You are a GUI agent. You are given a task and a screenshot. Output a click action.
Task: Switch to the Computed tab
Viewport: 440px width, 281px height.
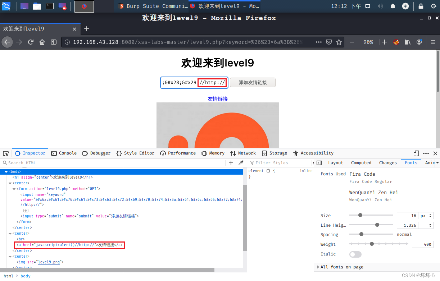[361, 162]
